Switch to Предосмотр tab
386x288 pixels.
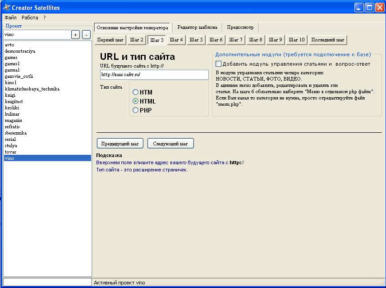240,27
